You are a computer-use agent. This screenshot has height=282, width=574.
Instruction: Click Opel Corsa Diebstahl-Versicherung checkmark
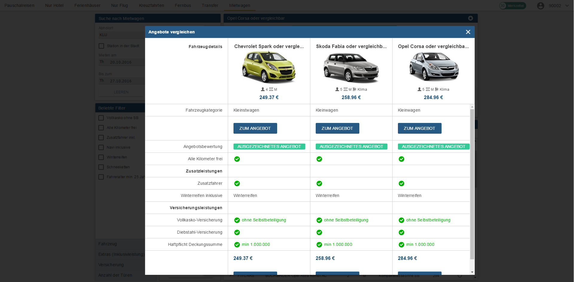click(402, 232)
